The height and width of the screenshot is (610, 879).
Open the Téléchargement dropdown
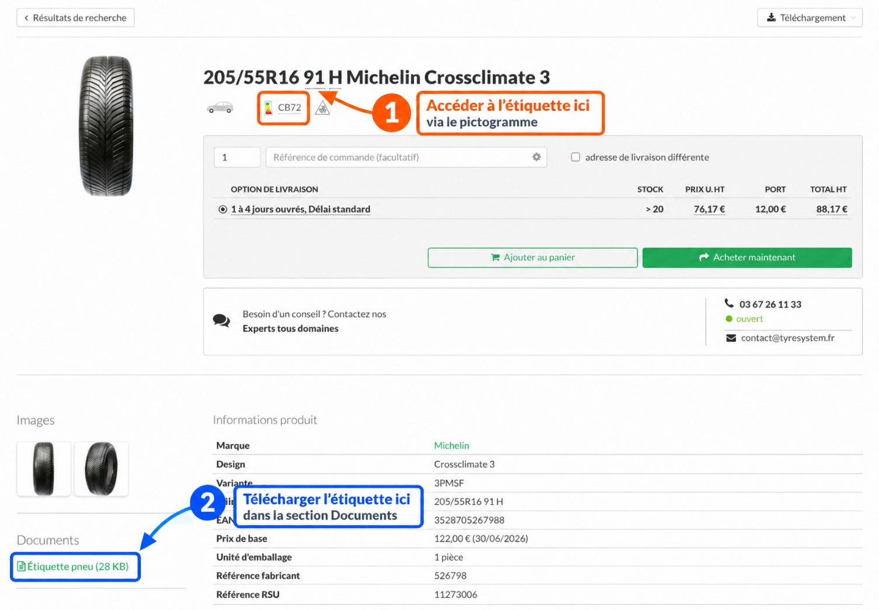[x=810, y=18]
